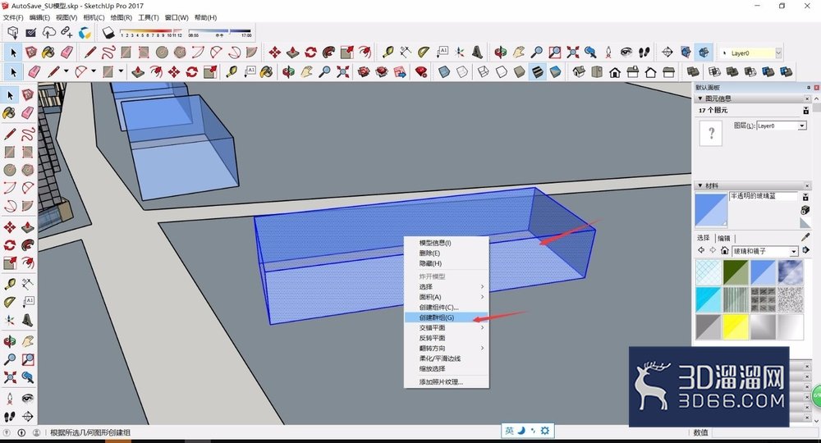Click the Look Around eye in left toolbar
Viewport: 821px width, 443px height.
[x=27, y=399]
